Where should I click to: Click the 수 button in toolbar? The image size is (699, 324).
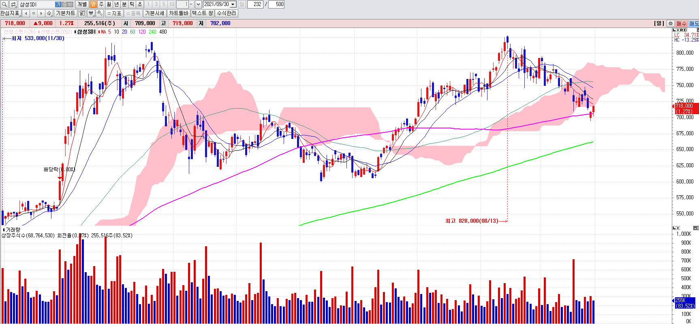49,13
